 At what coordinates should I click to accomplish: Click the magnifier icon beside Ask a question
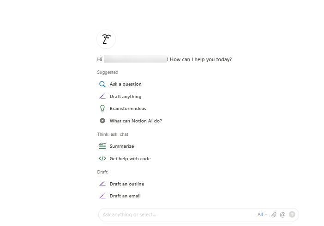102,84
